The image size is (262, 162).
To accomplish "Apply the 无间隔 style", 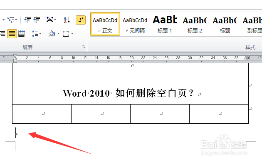I will click(x=135, y=24).
